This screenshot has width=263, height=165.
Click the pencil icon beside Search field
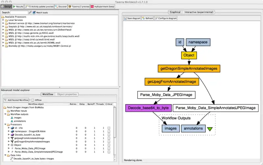30,13
